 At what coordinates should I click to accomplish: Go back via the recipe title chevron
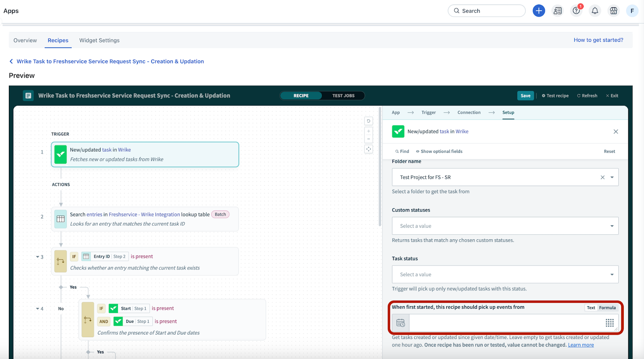[x=11, y=61]
